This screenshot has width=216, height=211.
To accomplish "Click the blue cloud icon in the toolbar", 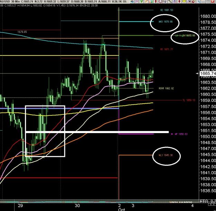I will [x=132, y=1].
